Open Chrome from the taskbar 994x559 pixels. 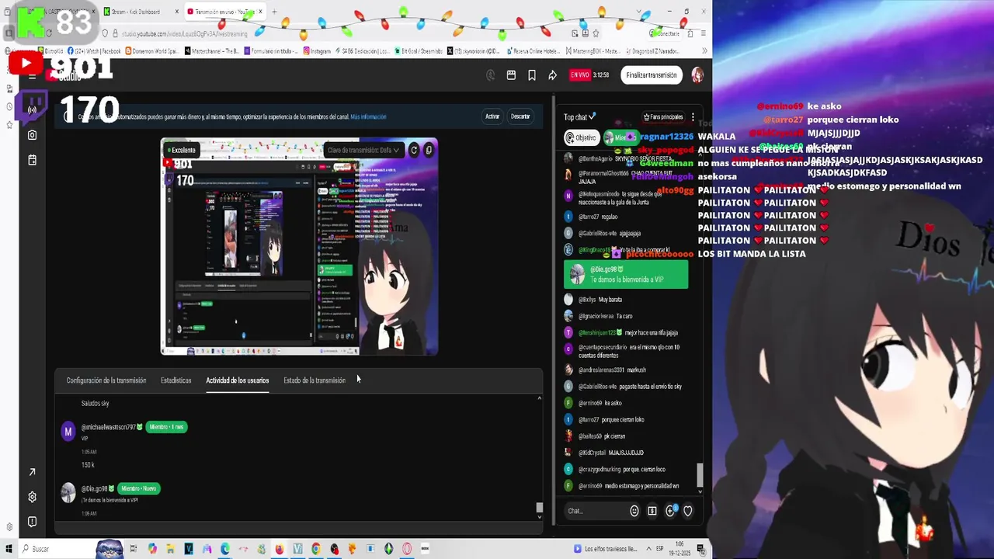pos(316,549)
